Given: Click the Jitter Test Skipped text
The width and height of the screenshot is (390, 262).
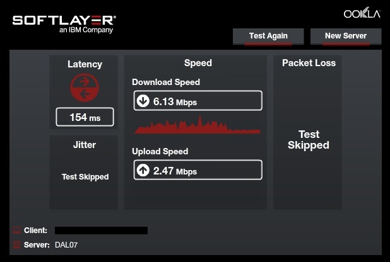Looking at the screenshot, I should (85, 177).
